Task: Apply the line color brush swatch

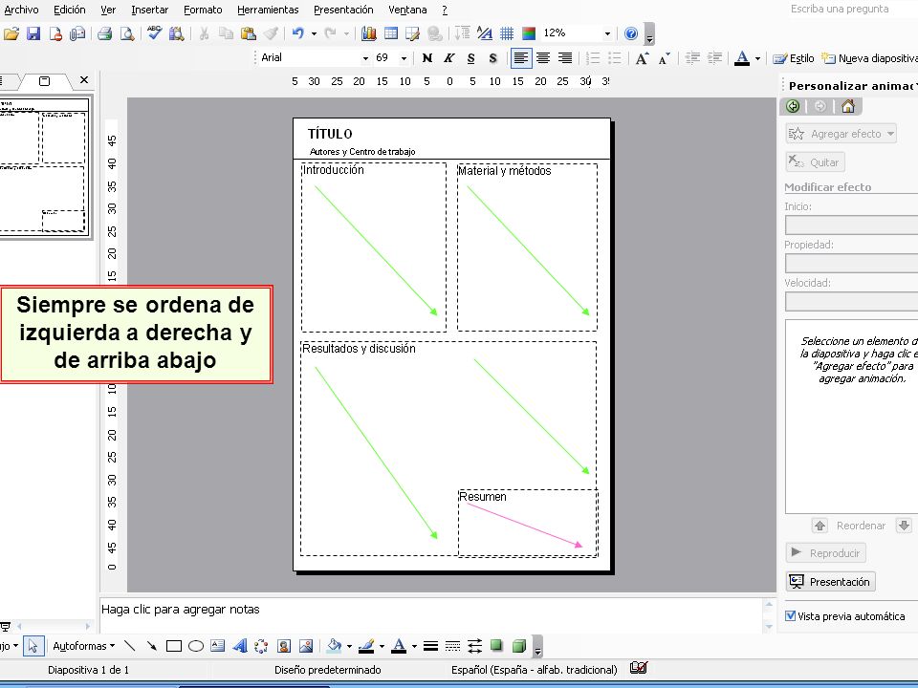Action: click(x=366, y=646)
